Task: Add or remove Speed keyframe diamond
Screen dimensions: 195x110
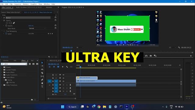Action: (50, 34)
